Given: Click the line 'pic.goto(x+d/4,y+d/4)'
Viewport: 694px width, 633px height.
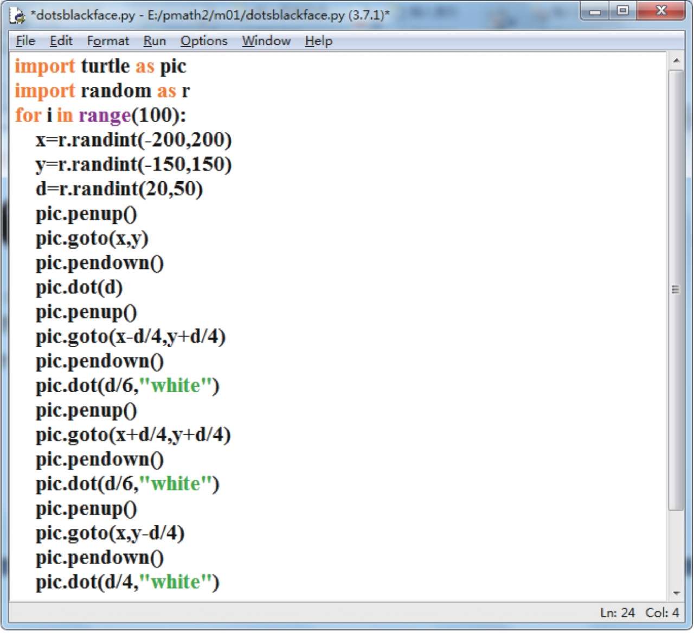Looking at the screenshot, I should pos(133,434).
